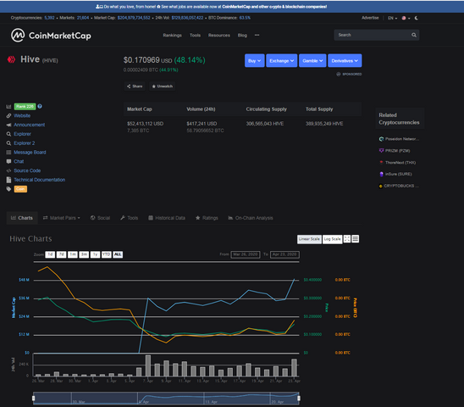Select the Charts tab
Screen dimensions: 464x407
[x=22, y=218]
